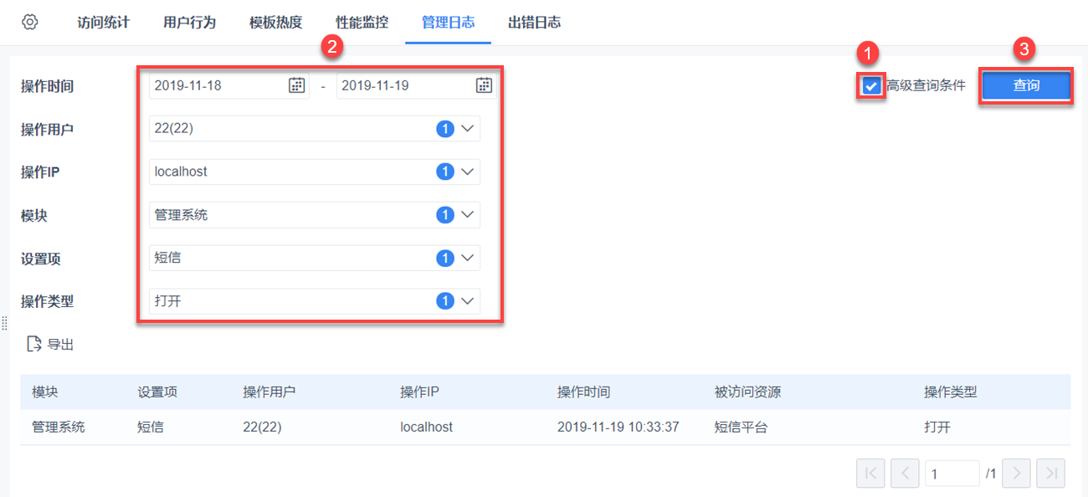1088x497 pixels.
Task: Click the 操作类型 column header
Action: [951, 392]
